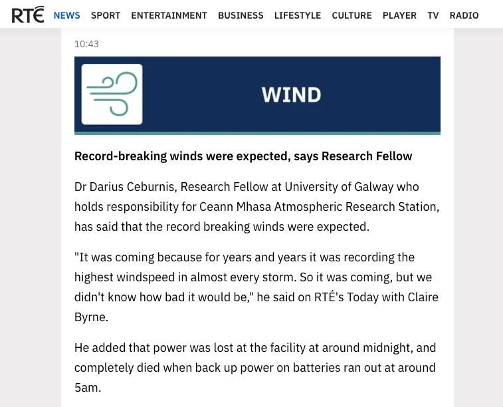Click the wind gust icon tile
Viewport: 503px width, 407px height.
[x=112, y=94]
